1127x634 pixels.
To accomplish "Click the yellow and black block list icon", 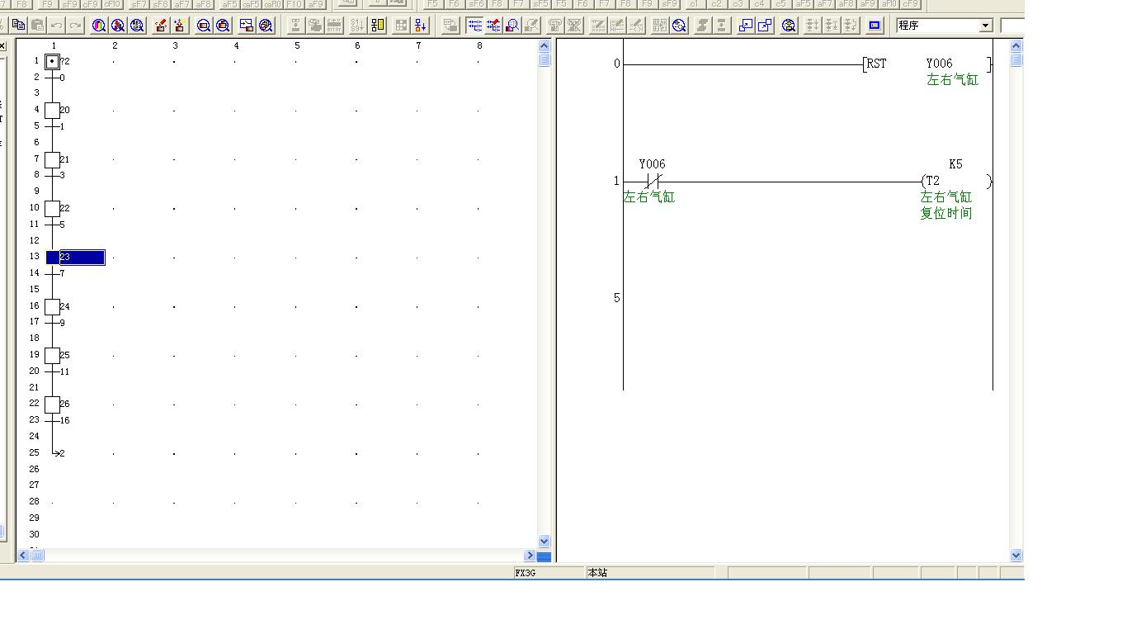I will [x=378, y=26].
